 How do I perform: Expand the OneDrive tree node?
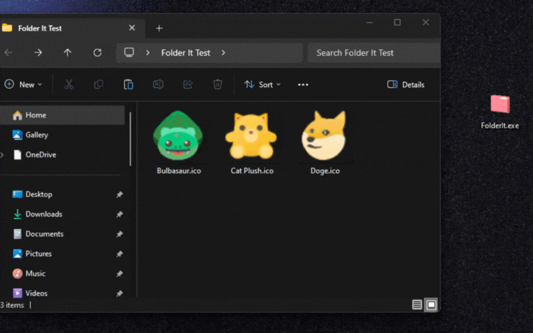coord(3,155)
